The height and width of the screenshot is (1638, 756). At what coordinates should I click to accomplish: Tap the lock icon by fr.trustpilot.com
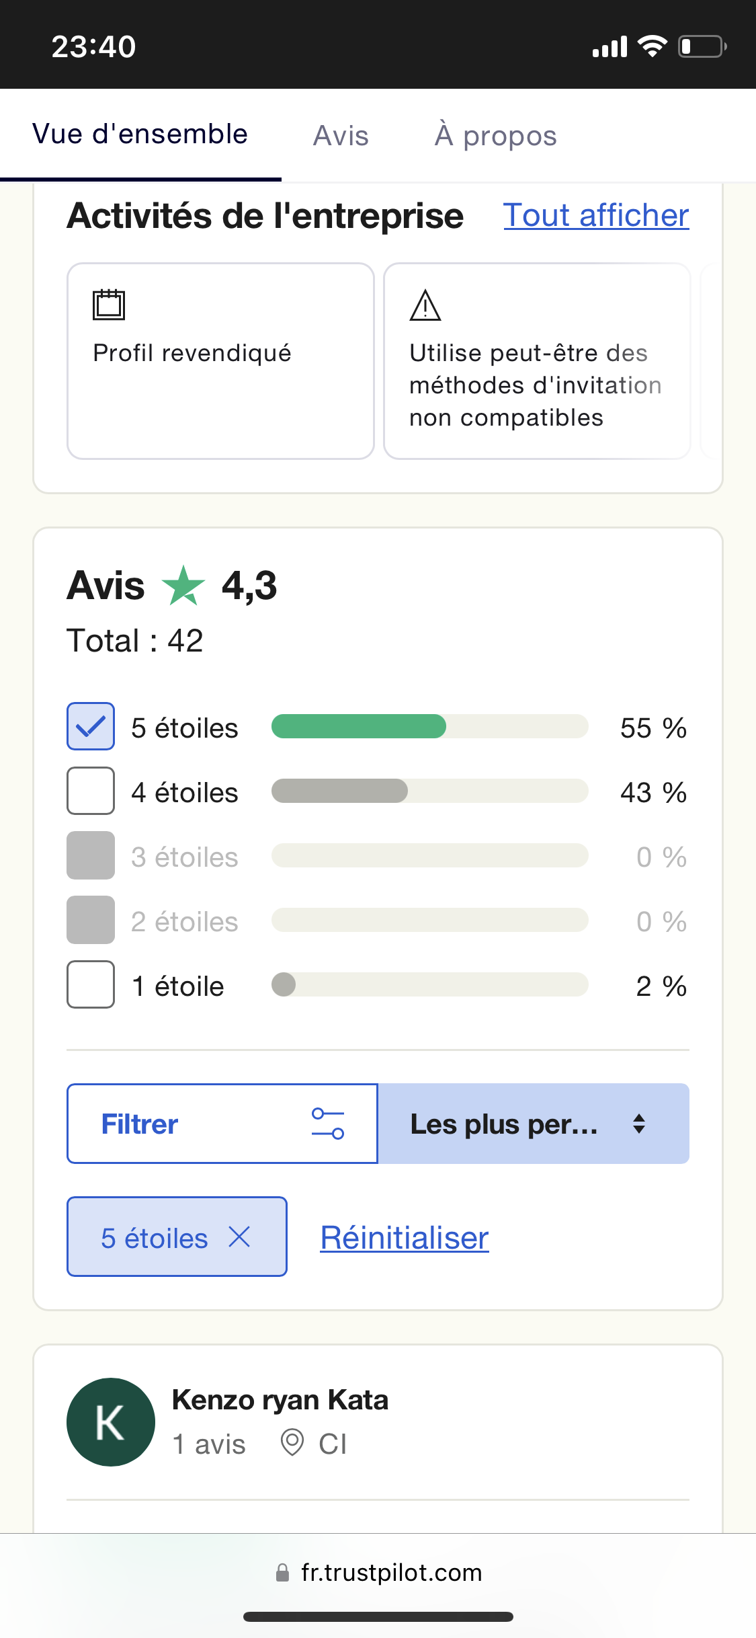[x=283, y=1573]
